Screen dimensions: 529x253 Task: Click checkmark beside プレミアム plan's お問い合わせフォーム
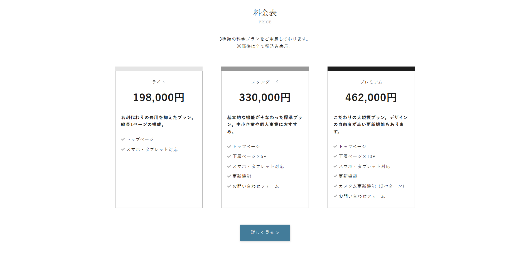tap(335, 196)
